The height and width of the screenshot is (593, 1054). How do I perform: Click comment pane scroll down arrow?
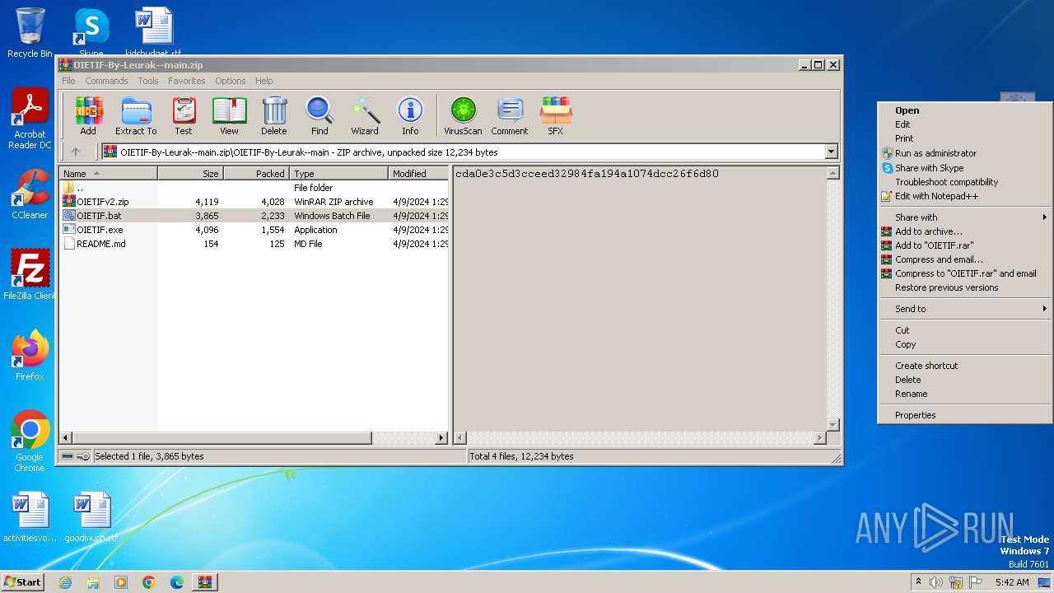pos(832,425)
